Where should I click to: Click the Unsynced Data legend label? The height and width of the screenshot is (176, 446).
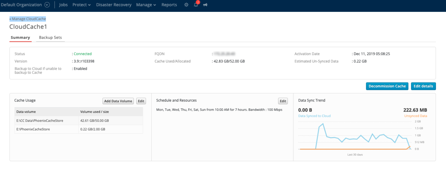click(415, 116)
